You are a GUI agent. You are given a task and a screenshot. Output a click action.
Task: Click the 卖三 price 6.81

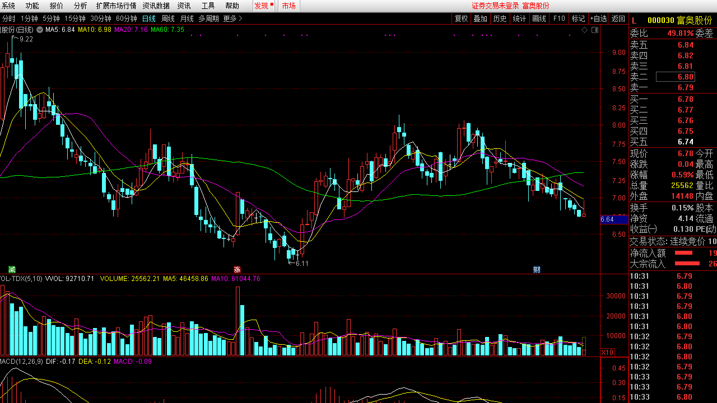685,66
